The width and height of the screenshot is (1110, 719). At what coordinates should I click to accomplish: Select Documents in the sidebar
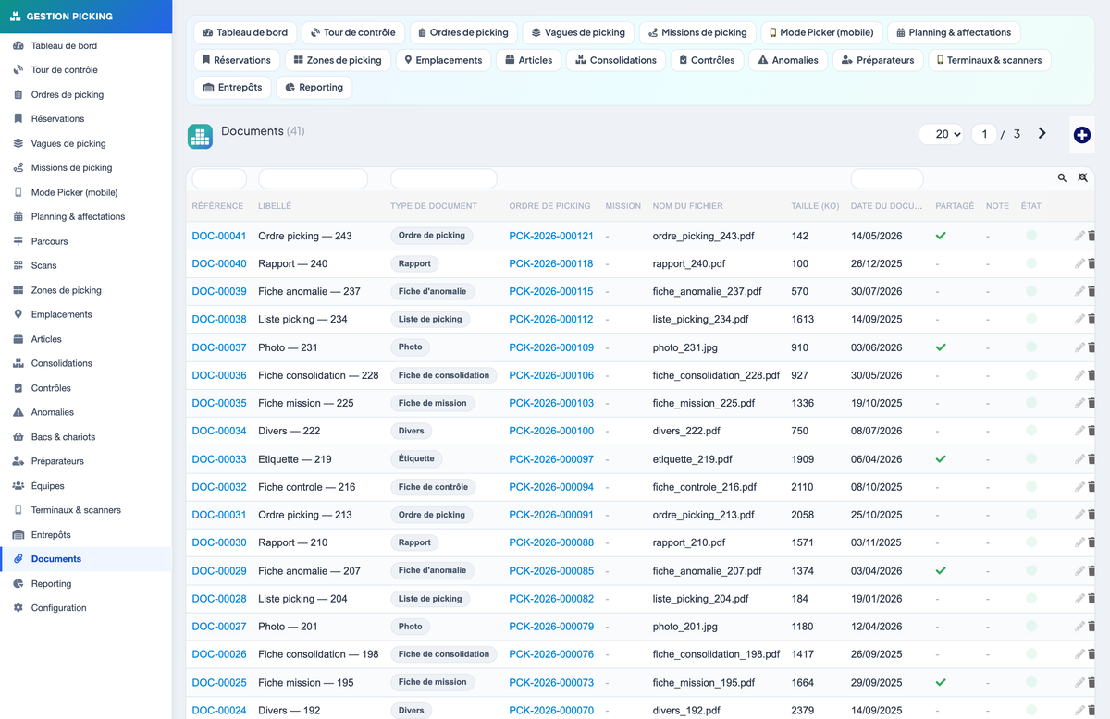[x=85, y=559]
